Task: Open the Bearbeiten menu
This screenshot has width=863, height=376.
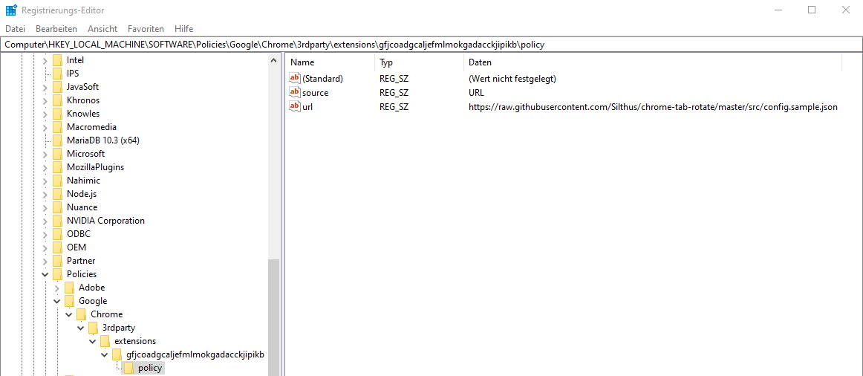Action: [x=56, y=29]
